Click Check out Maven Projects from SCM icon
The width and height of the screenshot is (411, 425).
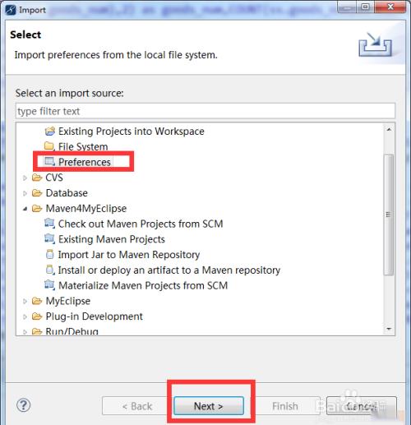click(49, 224)
